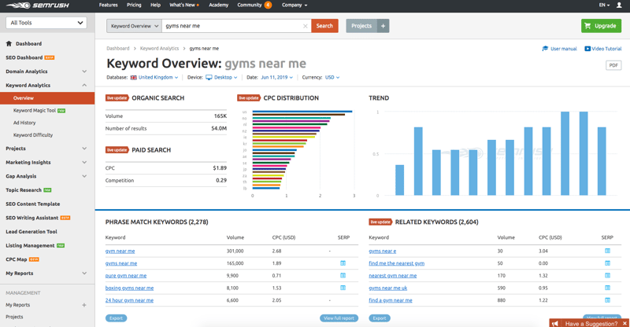Open the SEO Content Template
The width and height of the screenshot is (630, 327).
coord(32,204)
